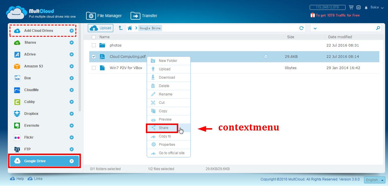
Task: Click the home breadcrumb icon
Action: coord(130,28)
